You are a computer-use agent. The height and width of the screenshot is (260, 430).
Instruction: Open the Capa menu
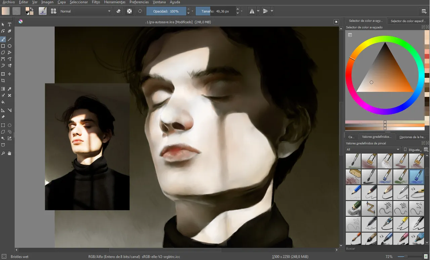click(x=61, y=2)
